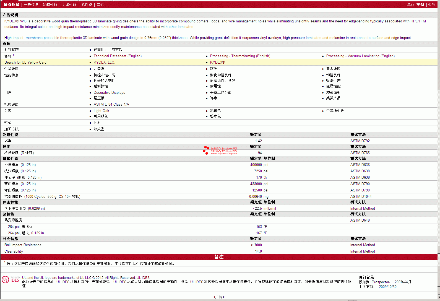The width and height of the screenshot is (440, 301).
Task: Click the 0.00640 mg abrasion value
Action: click(x=259, y=196)
